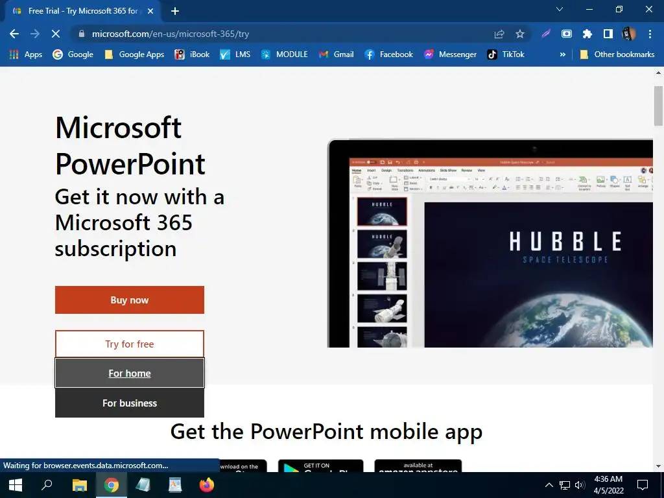Show hidden system tray icons
The width and height of the screenshot is (664, 498).
[549, 485]
